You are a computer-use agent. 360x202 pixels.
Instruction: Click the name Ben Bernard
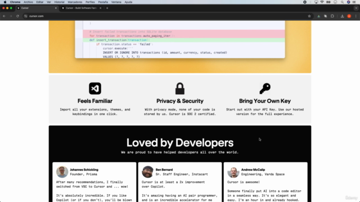[x=164, y=169]
